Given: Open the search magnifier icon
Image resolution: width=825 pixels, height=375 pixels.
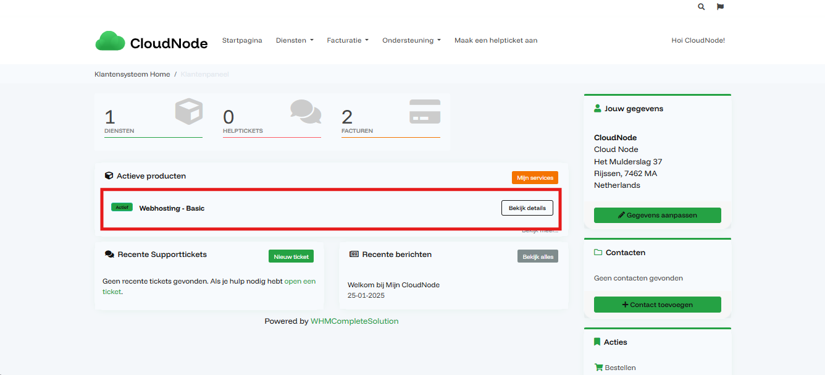Looking at the screenshot, I should [x=701, y=7].
